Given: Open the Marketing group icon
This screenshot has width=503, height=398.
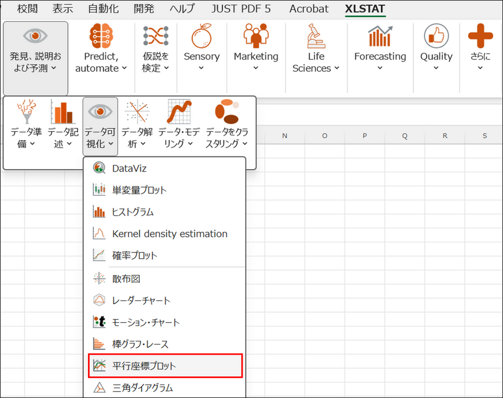Looking at the screenshot, I should pos(256,37).
